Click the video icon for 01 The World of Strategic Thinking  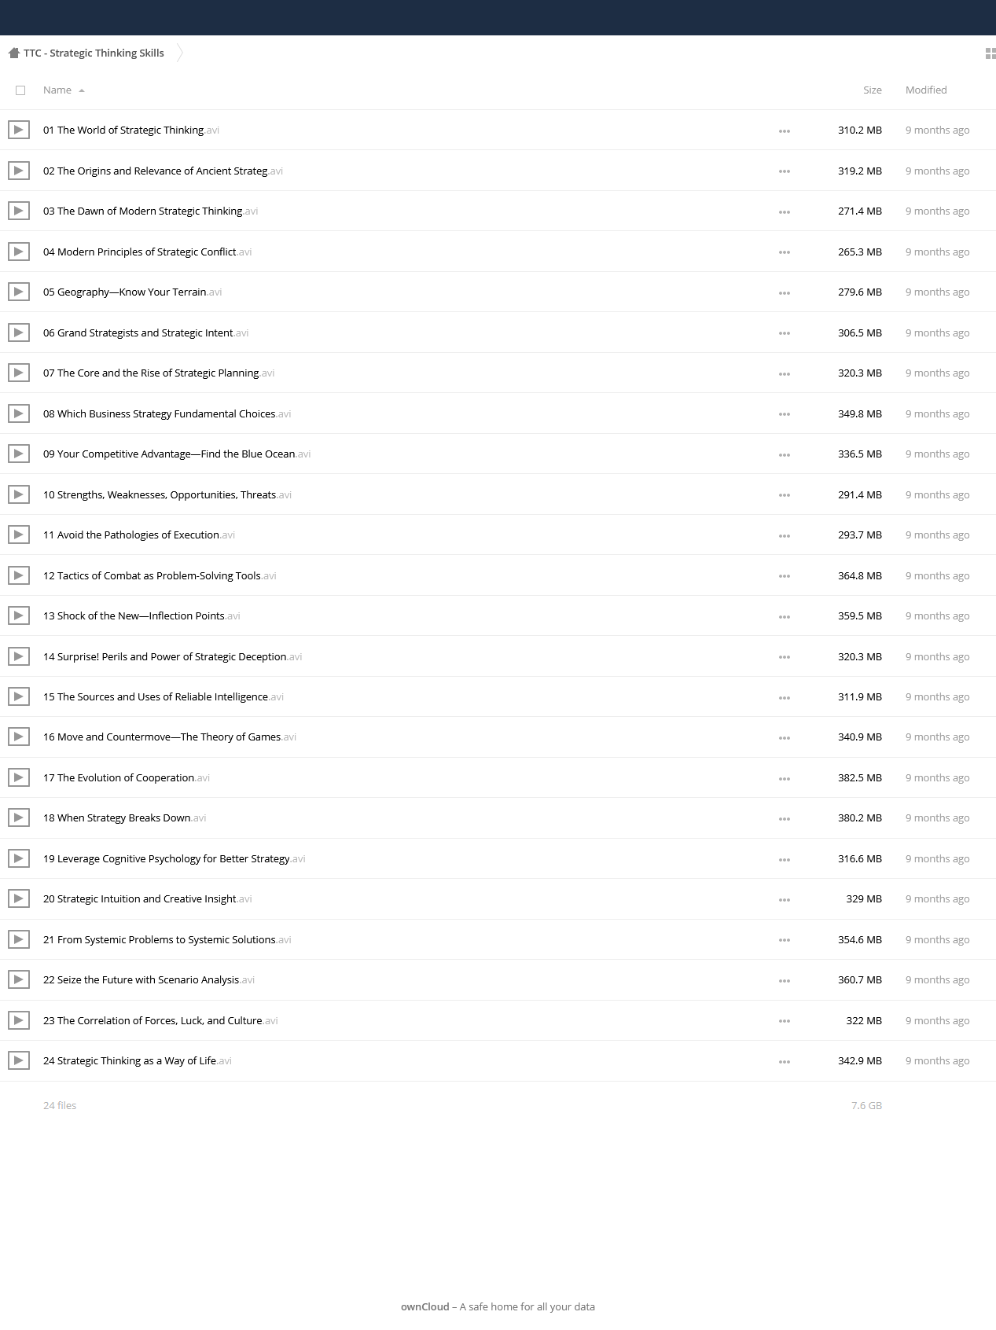[x=19, y=130]
